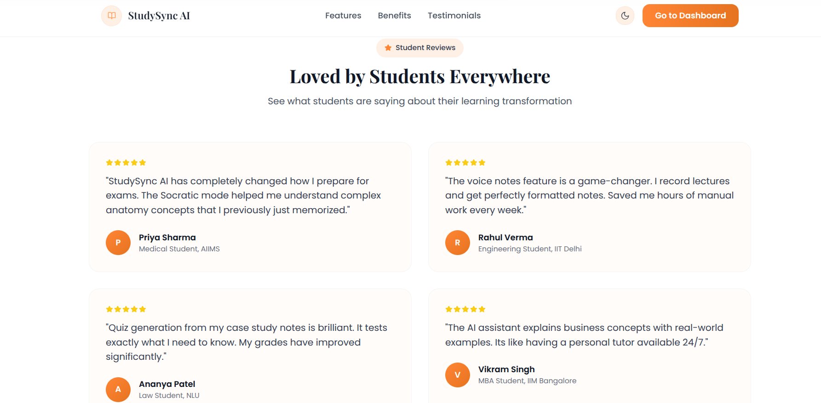821x403 pixels.
Task: Click Vikram Singh's AI assistant testimonial text
Action: tap(584, 335)
